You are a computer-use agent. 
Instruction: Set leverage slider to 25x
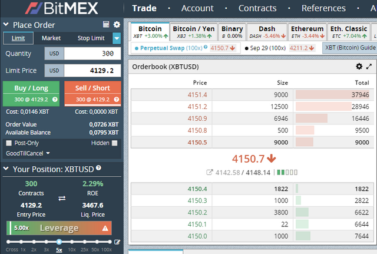[x=84, y=242]
